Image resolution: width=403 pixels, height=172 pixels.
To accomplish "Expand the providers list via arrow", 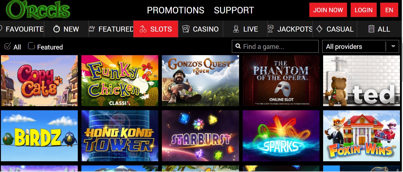I will click(393, 47).
